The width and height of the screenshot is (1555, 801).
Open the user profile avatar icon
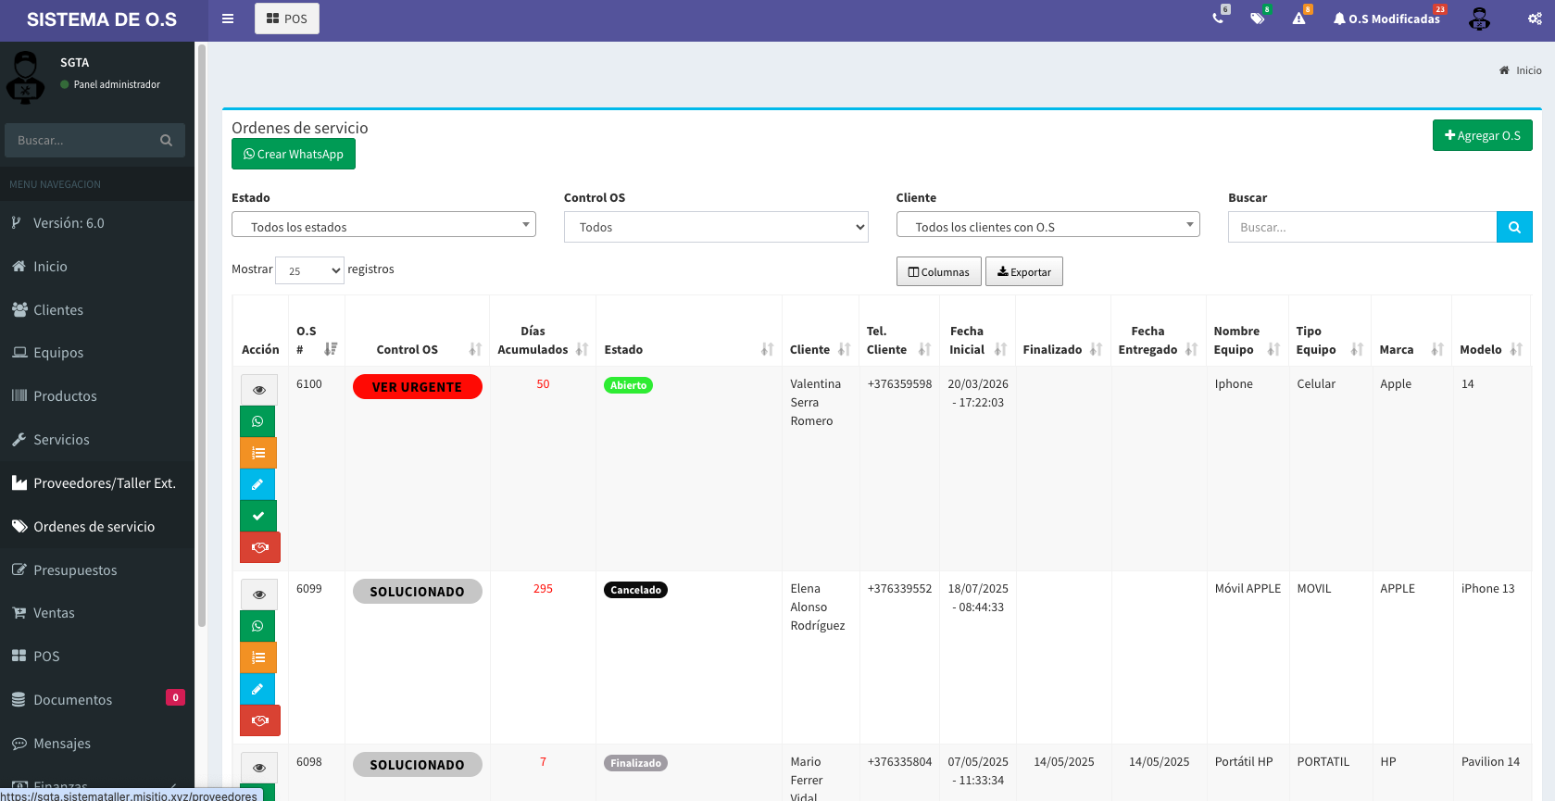click(1480, 19)
